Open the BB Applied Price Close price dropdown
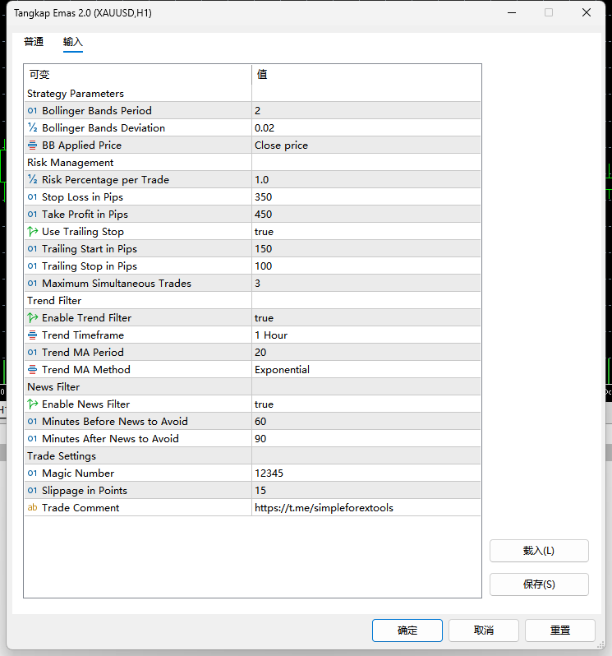Viewport: 612px width, 656px height. coord(366,146)
